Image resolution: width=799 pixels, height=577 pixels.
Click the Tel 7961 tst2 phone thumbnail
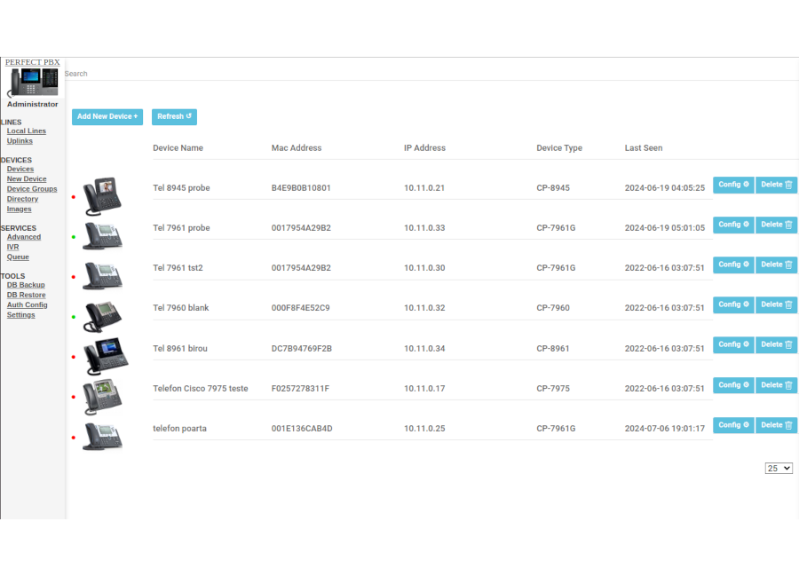pyautogui.click(x=102, y=276)
